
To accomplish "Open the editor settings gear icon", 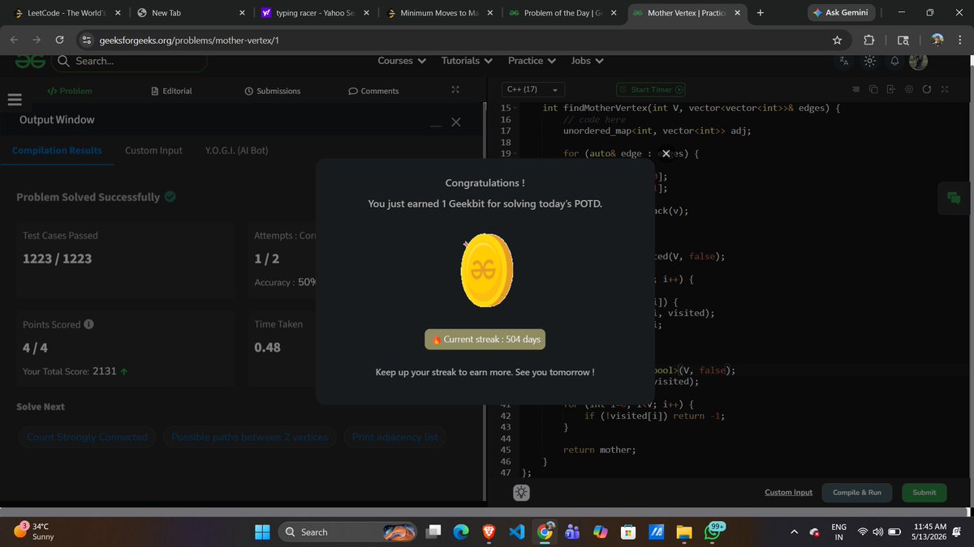I will [x=909, y=89].
